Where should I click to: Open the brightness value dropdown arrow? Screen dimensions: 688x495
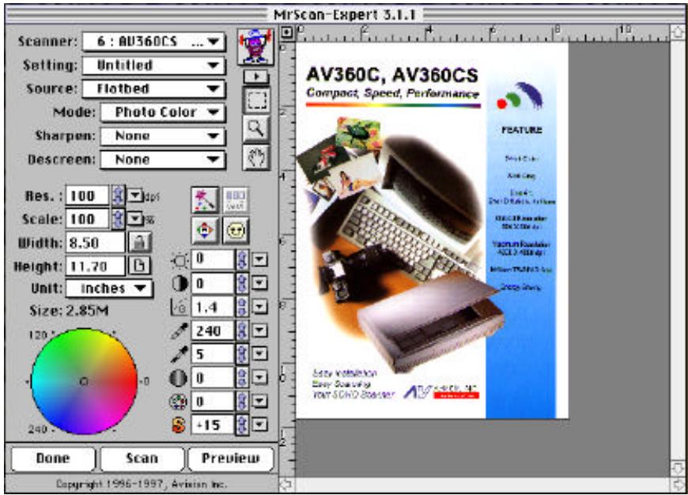[x=259, y=260]
